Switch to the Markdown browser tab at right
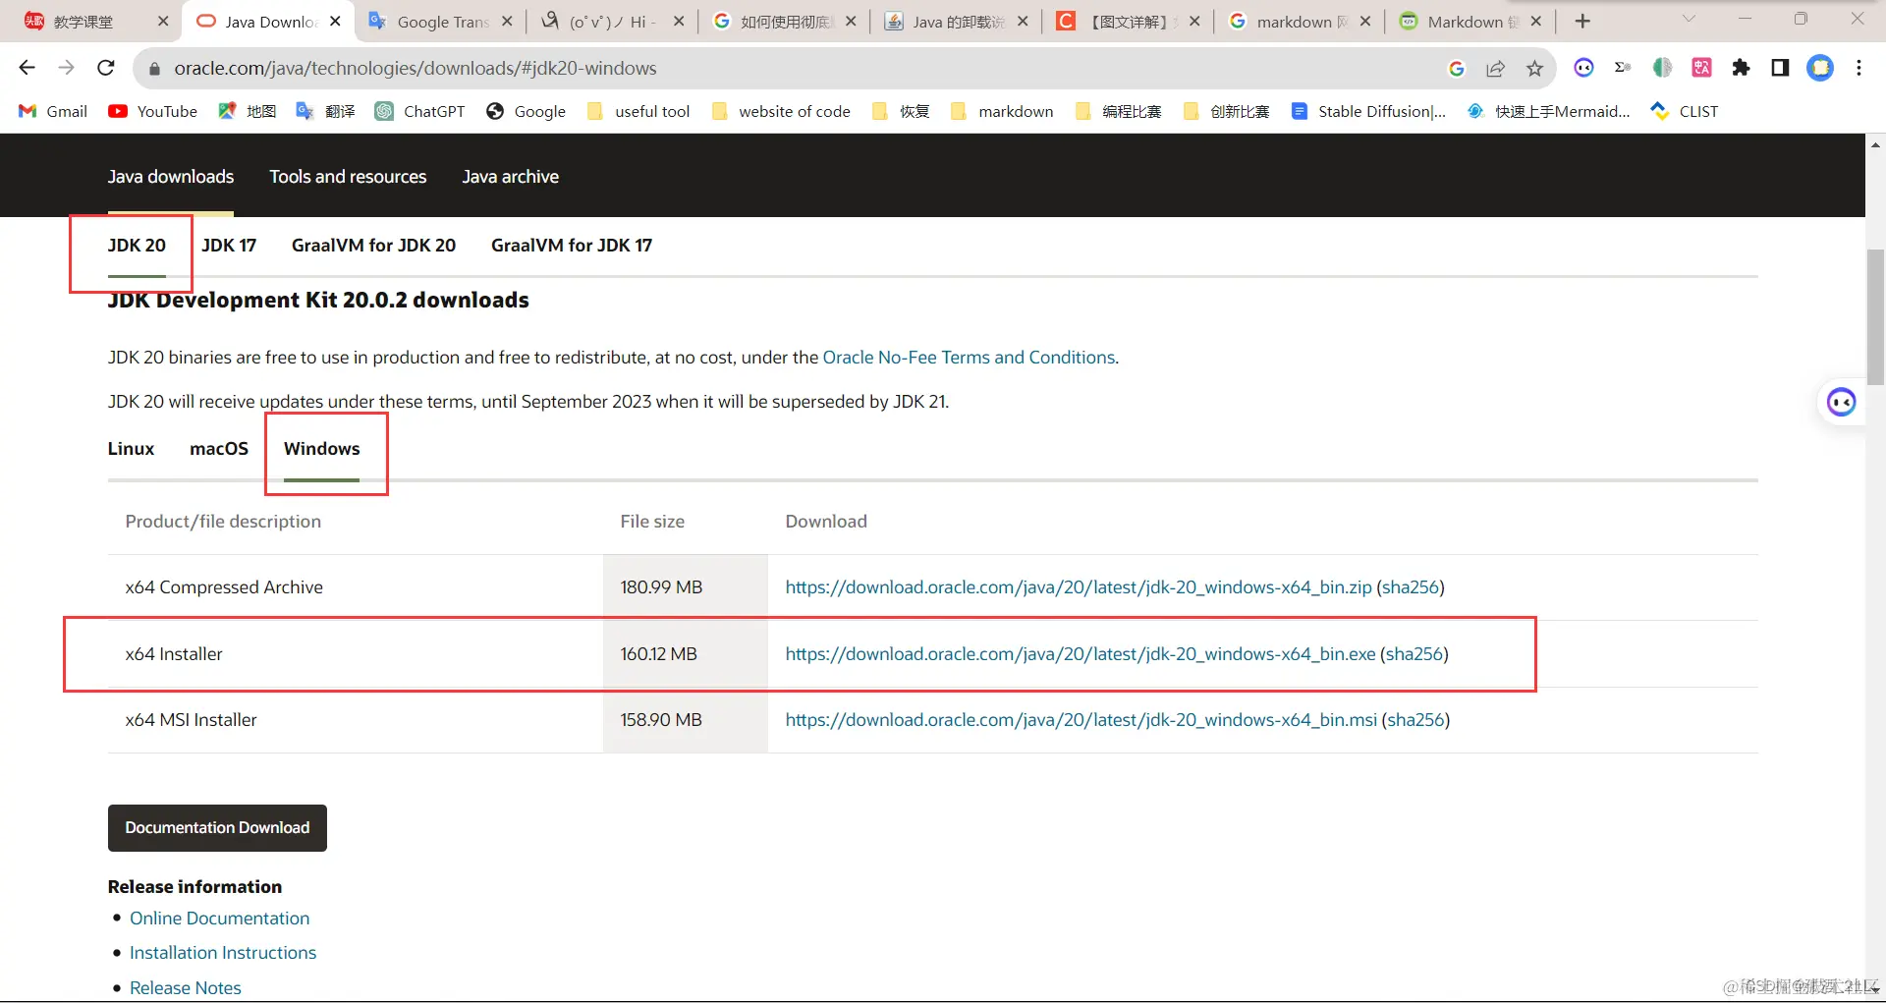 (x=1470, y=21)
